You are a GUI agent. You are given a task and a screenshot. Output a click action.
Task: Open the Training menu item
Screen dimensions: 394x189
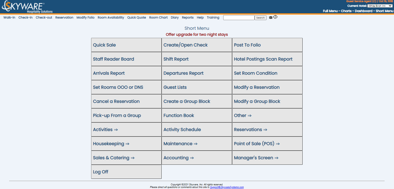click(213, 17)
